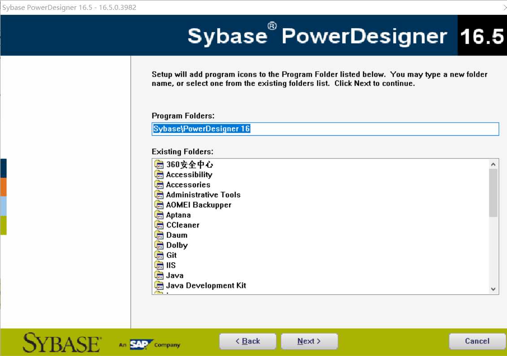
Task: Pick the Administrative Tools folder name
Action: (204, 195)
